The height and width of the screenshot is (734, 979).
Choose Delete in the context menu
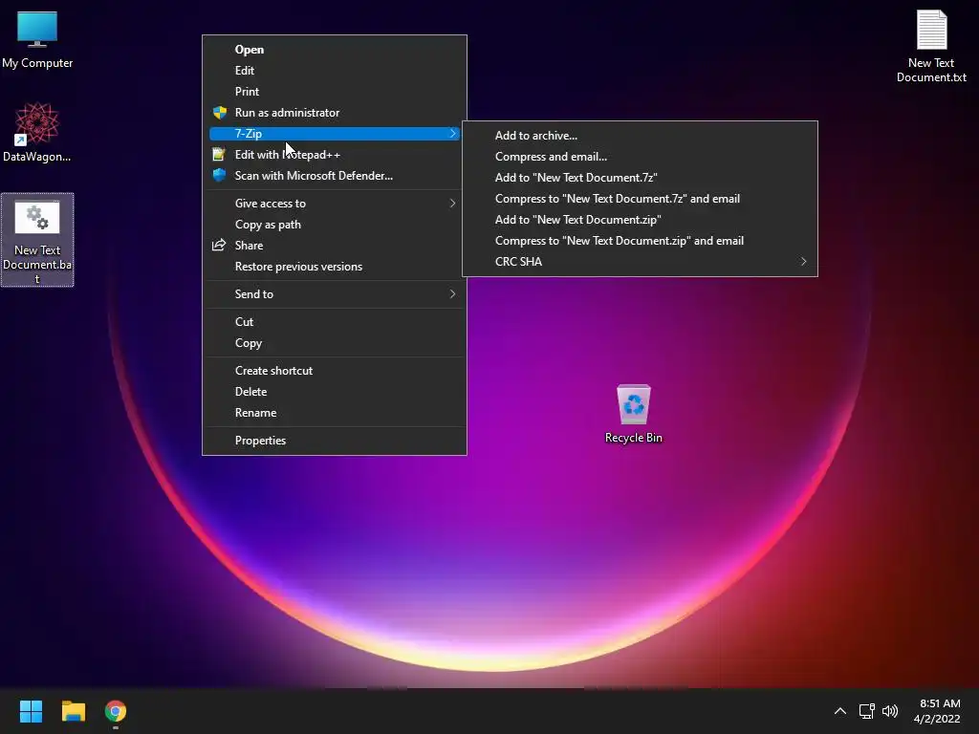[x=334, y=391]
